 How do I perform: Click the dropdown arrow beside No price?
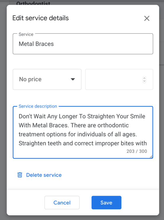[x=73, y=79]
